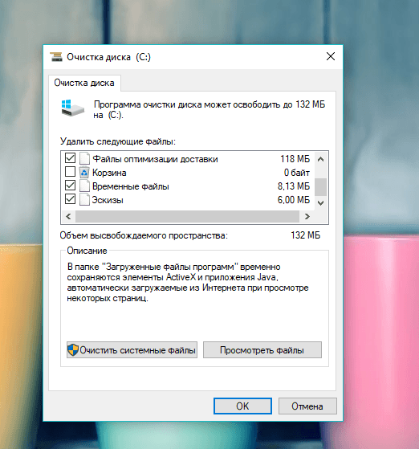Click the file list scroll down arrow
The height and width of the screenshot is (449, 419).
tap(321, 203)
